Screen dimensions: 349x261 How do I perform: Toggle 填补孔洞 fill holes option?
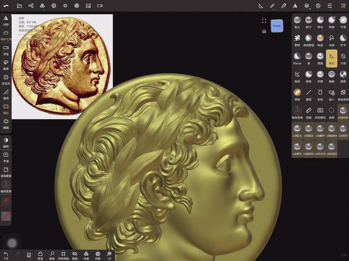point(6,36)
